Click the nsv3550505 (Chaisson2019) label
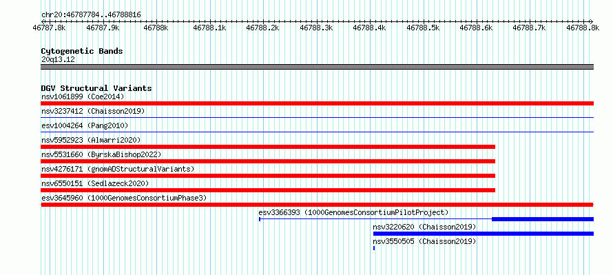 click(424, 241)
